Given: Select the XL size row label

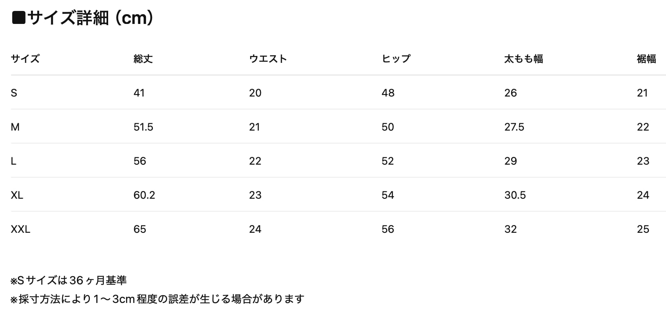Looking at the screenshot, I should [17, 195].
